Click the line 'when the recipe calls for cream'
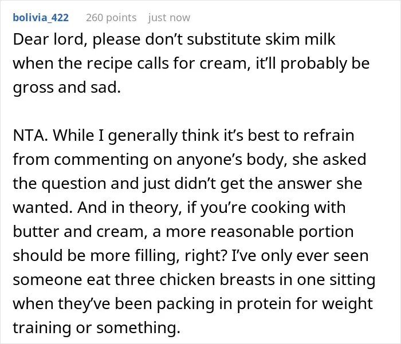The height and width of the screenshot is (344, 401). point(132,64)
